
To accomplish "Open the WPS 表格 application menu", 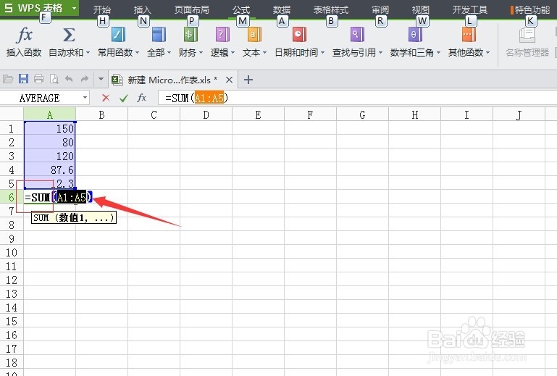I will pos(39,8).
